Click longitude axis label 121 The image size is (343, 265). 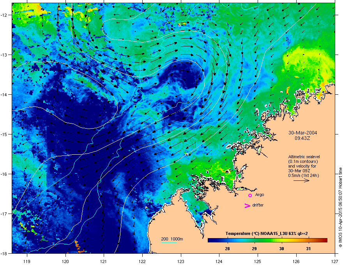tap(104, 261)
